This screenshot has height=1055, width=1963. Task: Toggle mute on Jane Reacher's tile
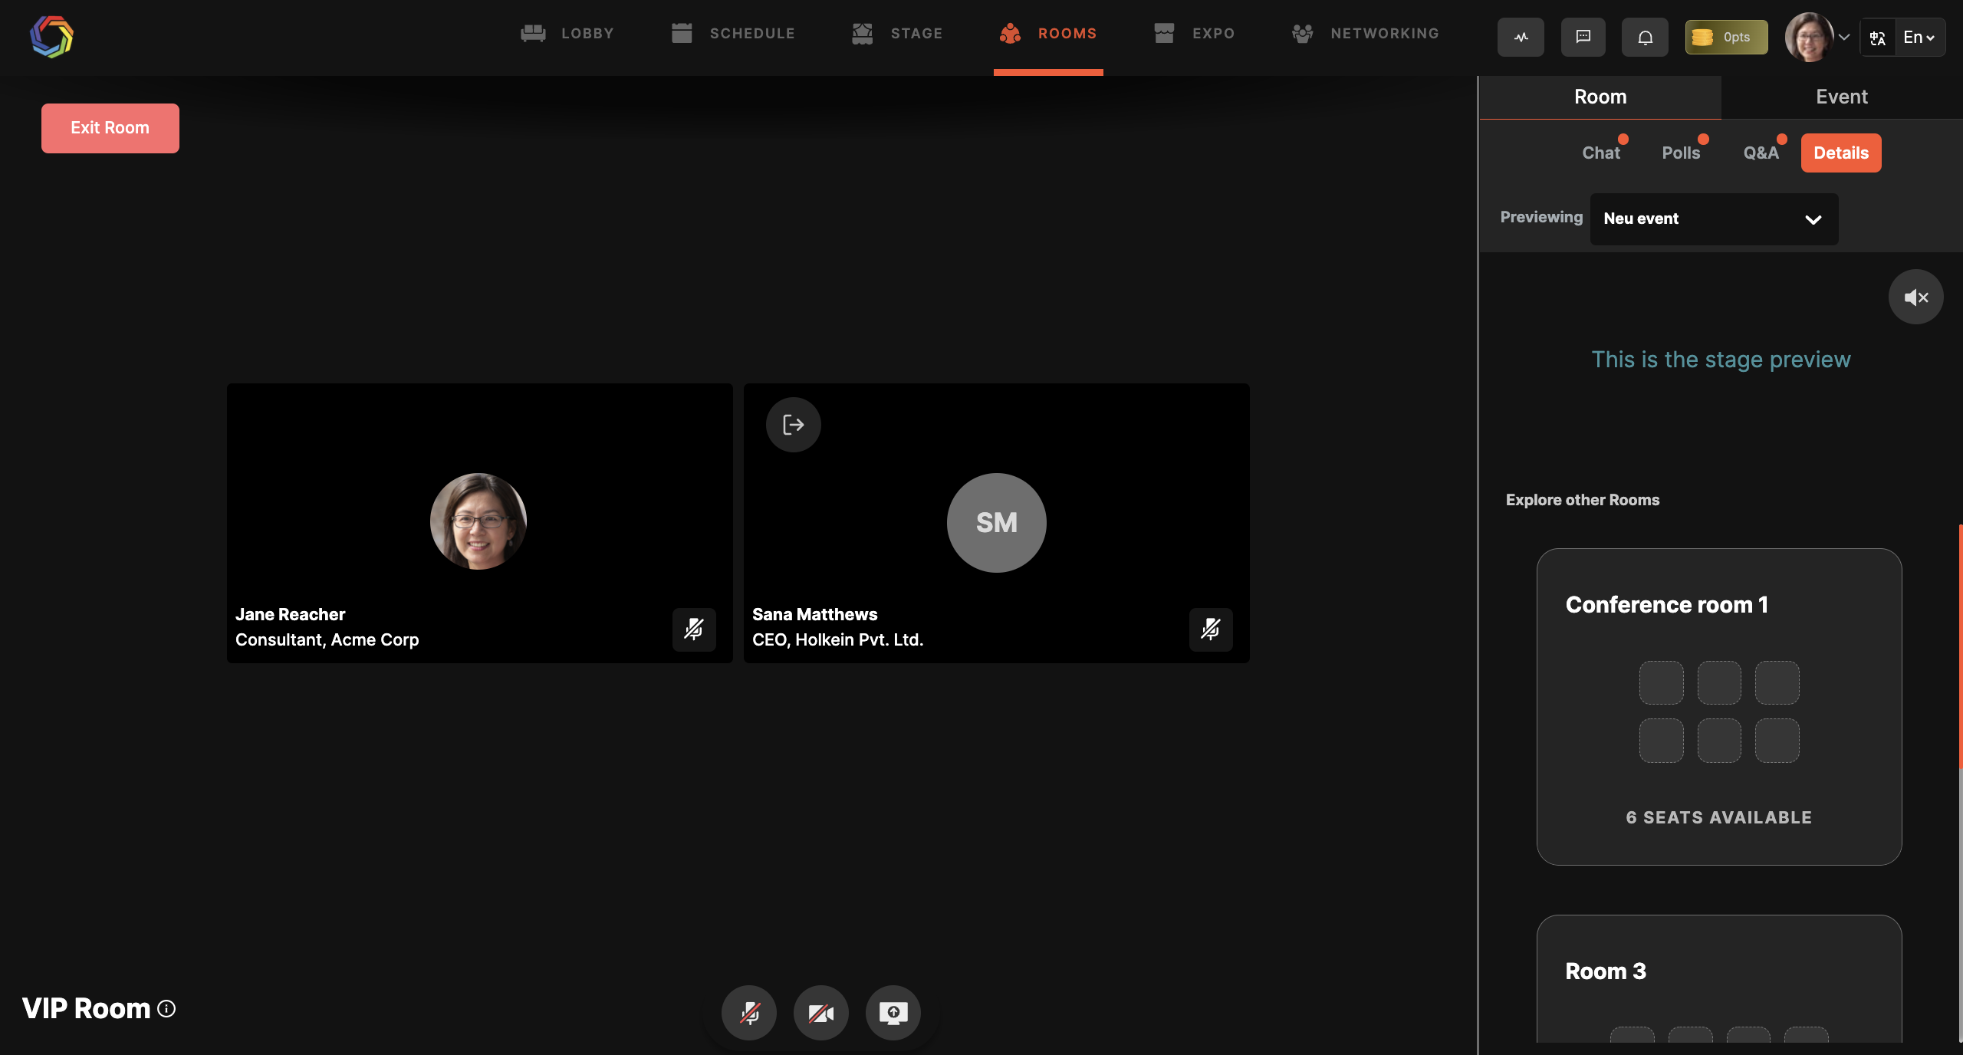pyautogui.click(x=694, y=629)
